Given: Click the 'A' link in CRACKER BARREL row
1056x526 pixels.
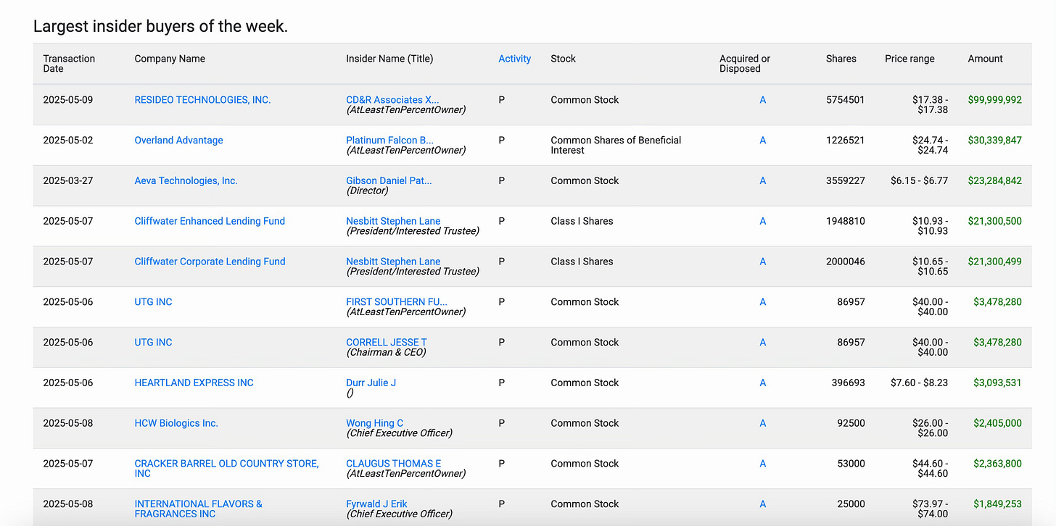Looking at the screenshot, I should (x=762, y=464).
